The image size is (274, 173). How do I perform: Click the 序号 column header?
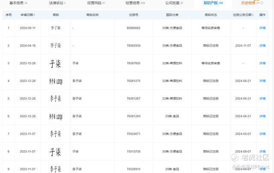click(x=9, y=15)
